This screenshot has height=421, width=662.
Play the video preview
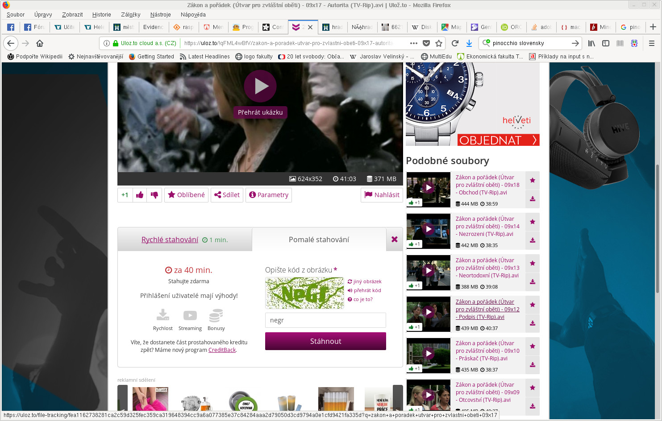pyautogui.click(x=260, y=86)
